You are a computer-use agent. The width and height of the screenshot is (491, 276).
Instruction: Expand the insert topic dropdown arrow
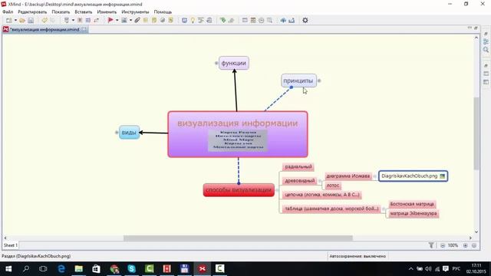click(x=73, y=21)
